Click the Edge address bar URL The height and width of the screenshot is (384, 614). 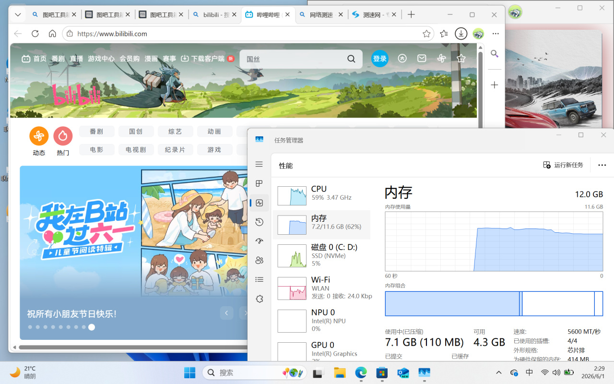click(x=112, y=34)
